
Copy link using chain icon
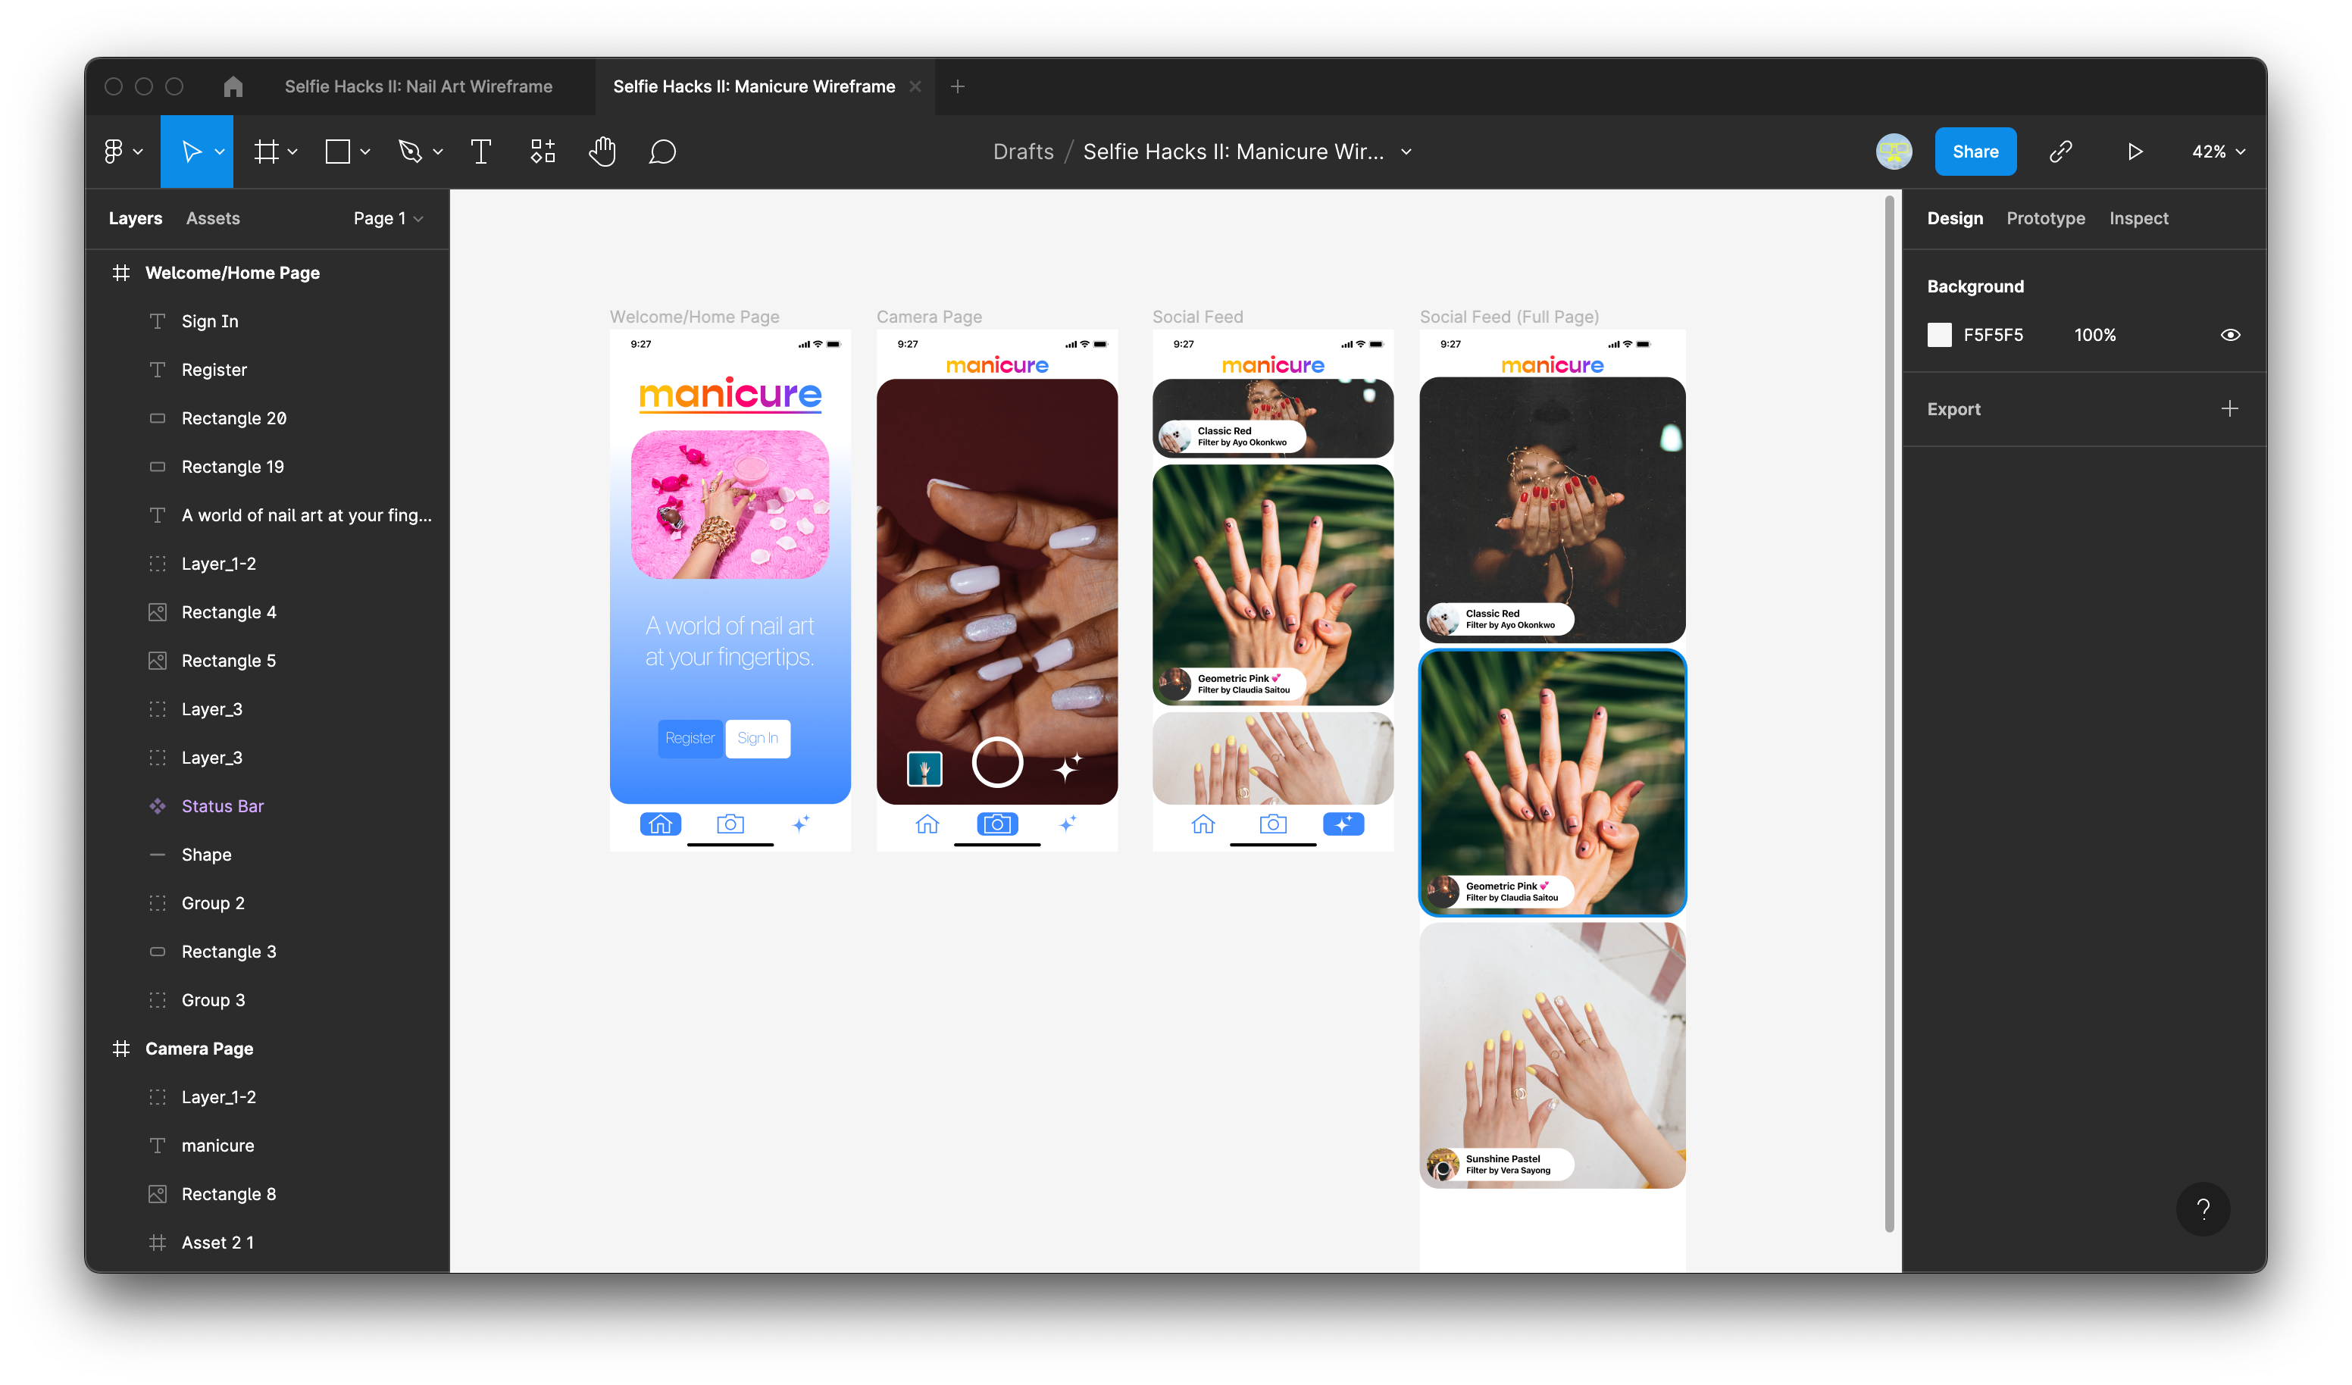pos(2061,152)
